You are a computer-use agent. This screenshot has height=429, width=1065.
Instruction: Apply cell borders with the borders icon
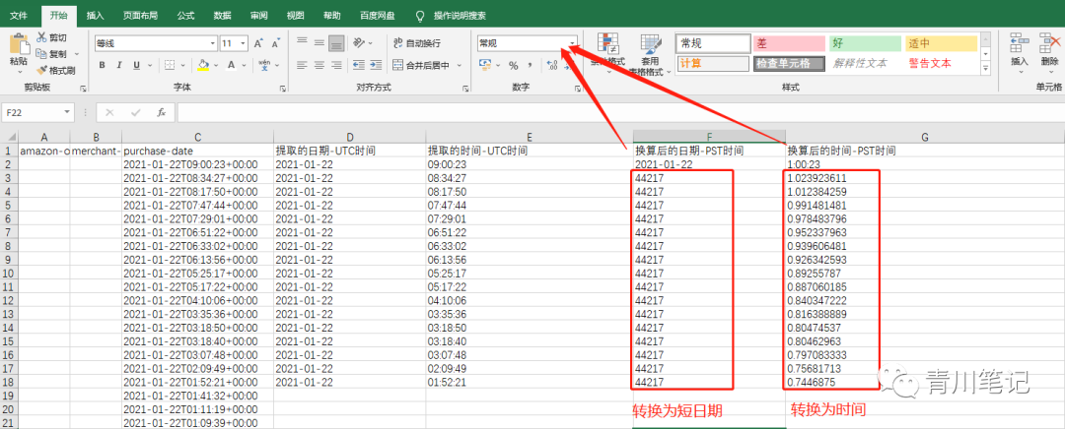click(170, 65)
